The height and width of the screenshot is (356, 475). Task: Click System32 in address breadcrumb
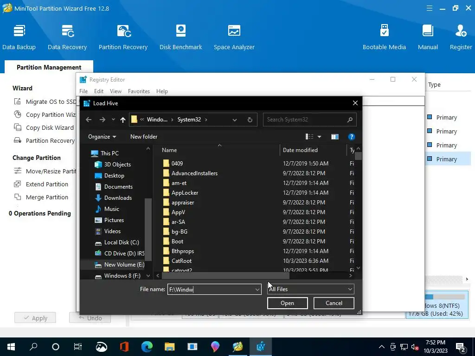189,120
